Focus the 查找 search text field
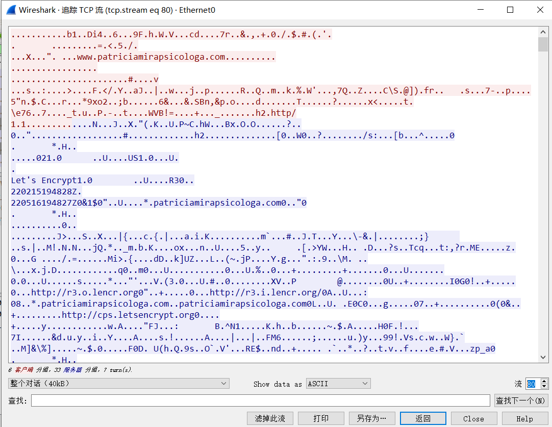The height and width of the screenshot is (427, 552). [x=260, y=400]
